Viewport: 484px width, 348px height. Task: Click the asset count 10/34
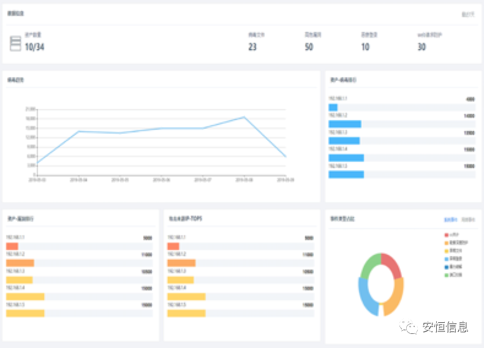(34, 47)
